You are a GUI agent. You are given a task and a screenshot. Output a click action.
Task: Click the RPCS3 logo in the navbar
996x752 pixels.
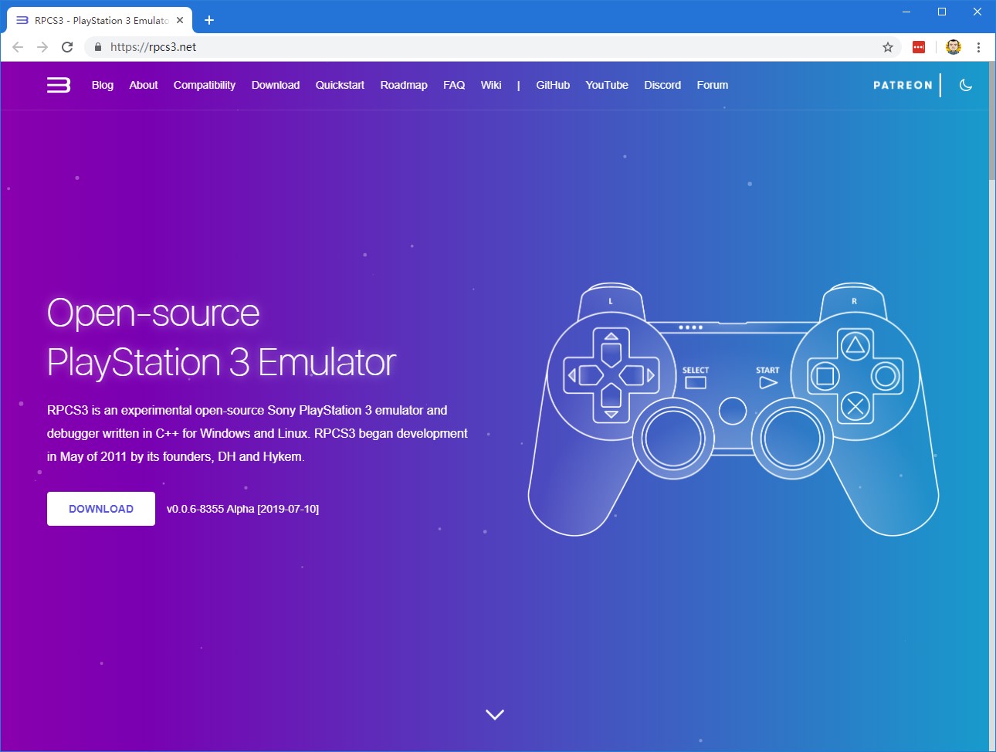59,85
